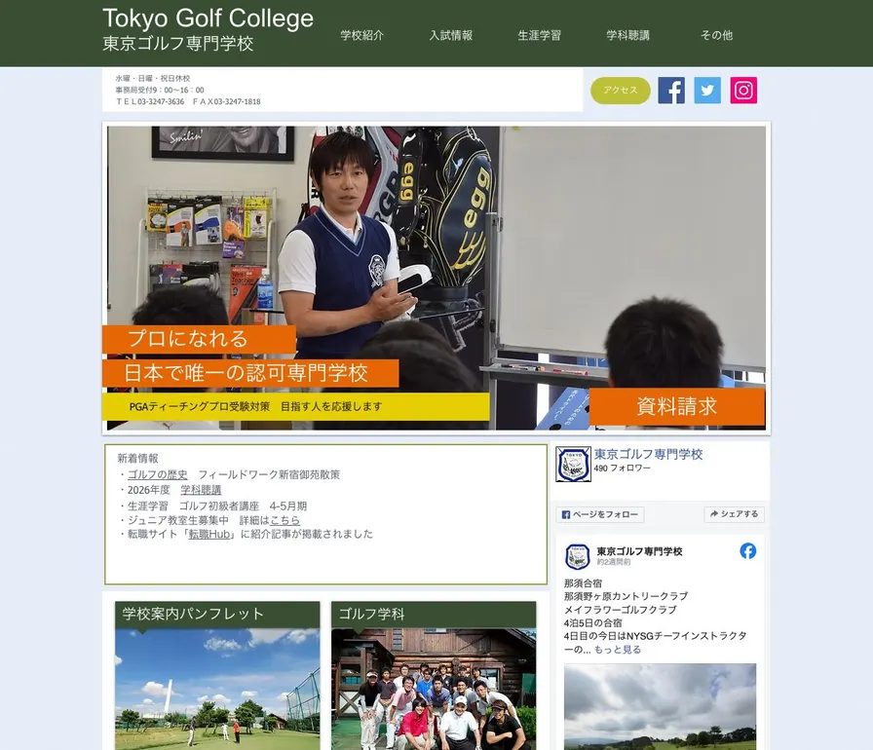Open the ゴルフの歴史 link

click(158, 474)
